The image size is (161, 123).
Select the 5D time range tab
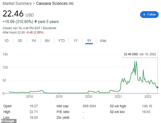click(20, 41)
